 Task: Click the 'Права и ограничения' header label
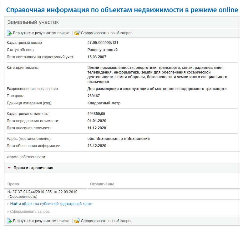(x=33, y=168)
